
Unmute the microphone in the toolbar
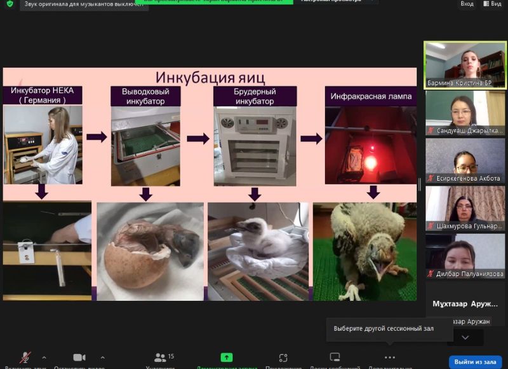pyautogui.click(x=25, y=358)
